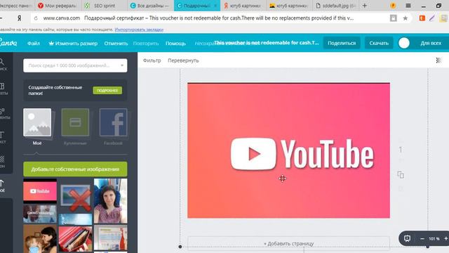Click the green Подробнее button
This screenshot has height=253, width=449.
[107, 91]
